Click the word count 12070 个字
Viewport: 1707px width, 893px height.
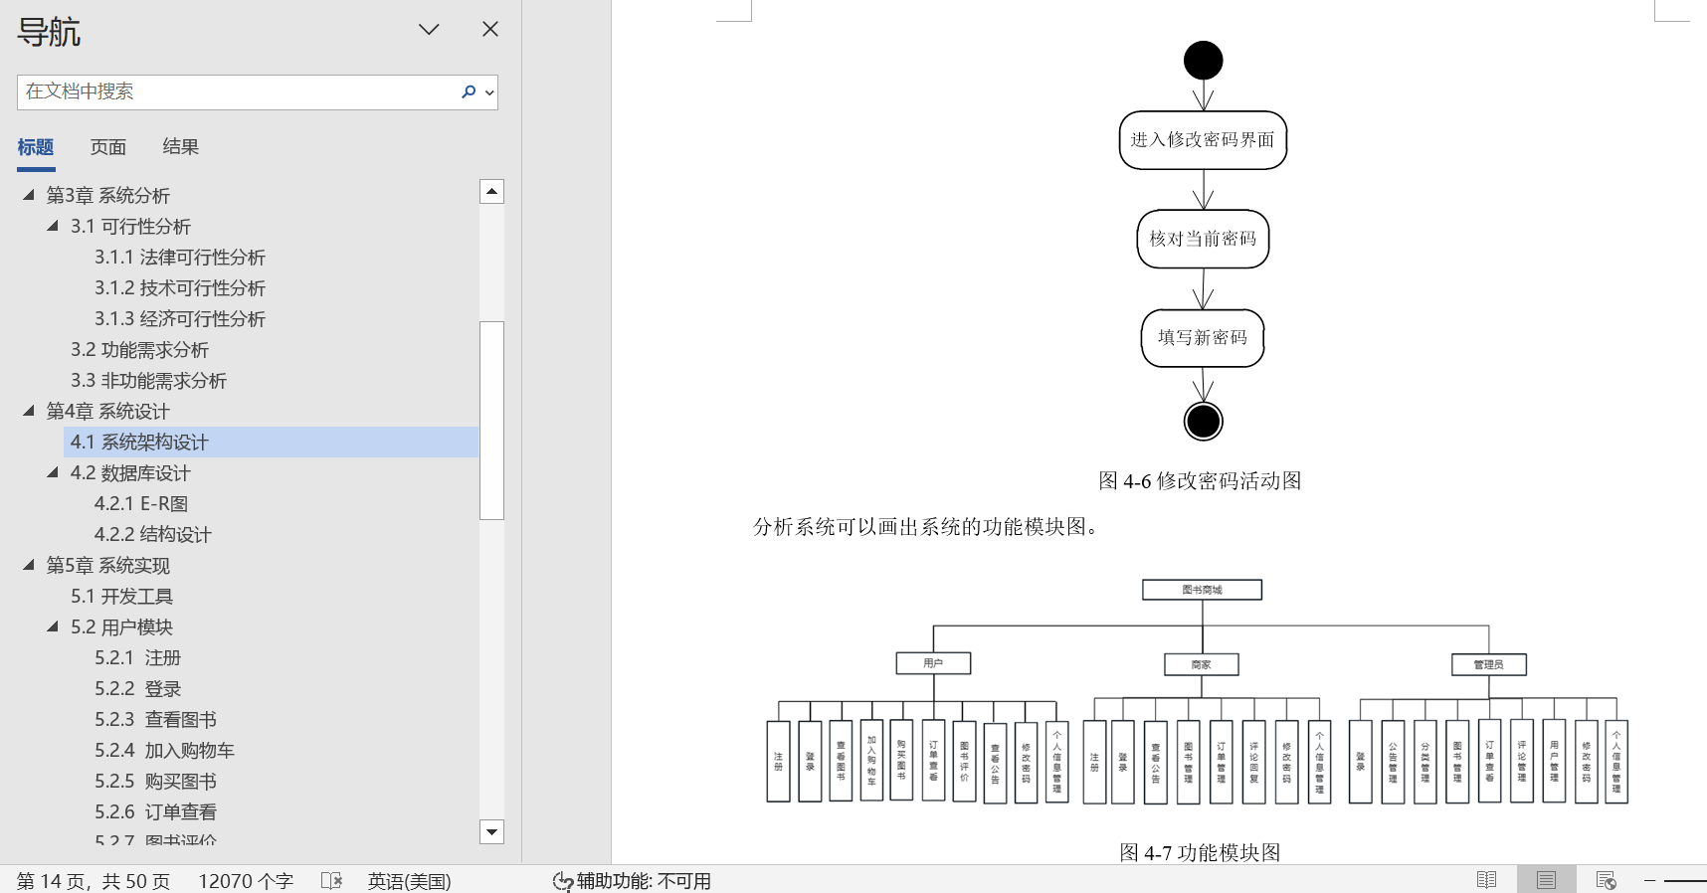pyautogui.click(x=246, y=881)
